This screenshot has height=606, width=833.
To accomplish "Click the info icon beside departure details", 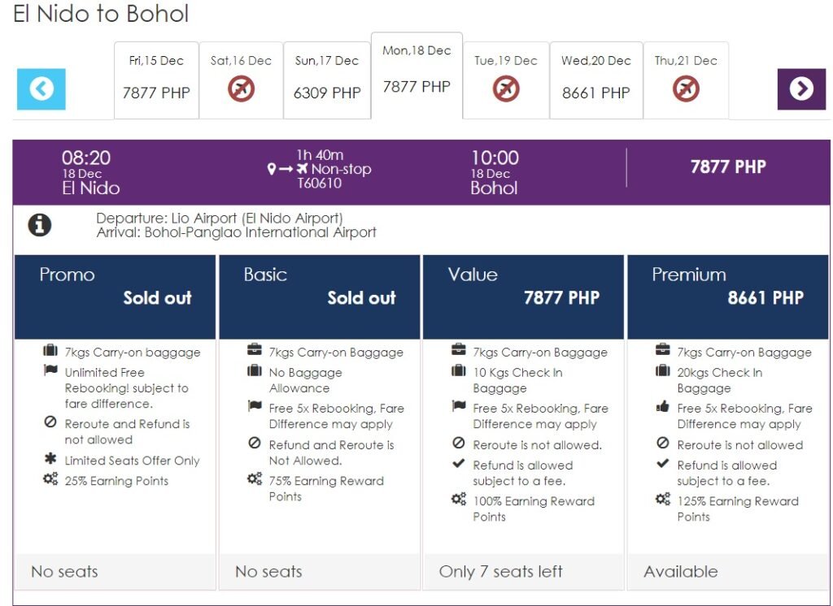I will [39, 225].
